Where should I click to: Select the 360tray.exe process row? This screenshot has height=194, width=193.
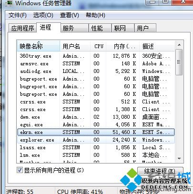(x=96, y=56)
